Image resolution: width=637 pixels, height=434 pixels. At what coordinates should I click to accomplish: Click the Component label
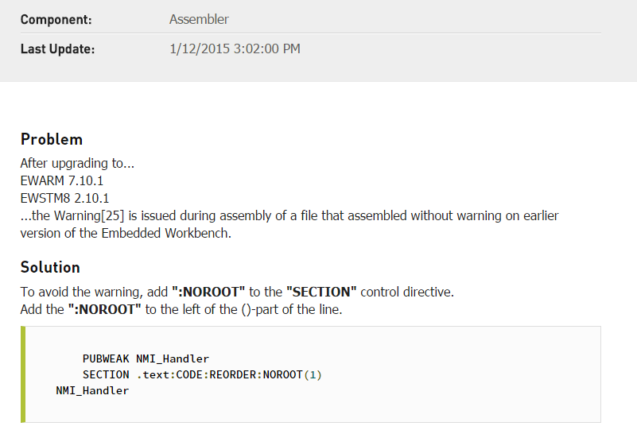click(56, 20)
